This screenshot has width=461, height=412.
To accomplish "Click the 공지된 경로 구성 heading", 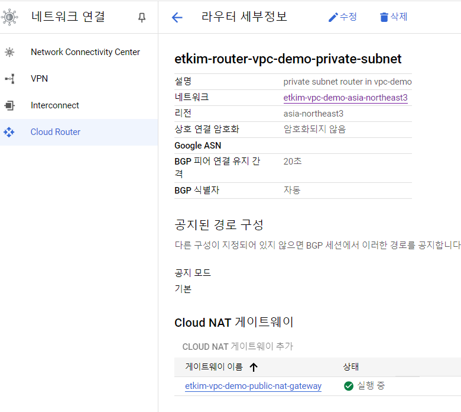I will pos(219,225).
